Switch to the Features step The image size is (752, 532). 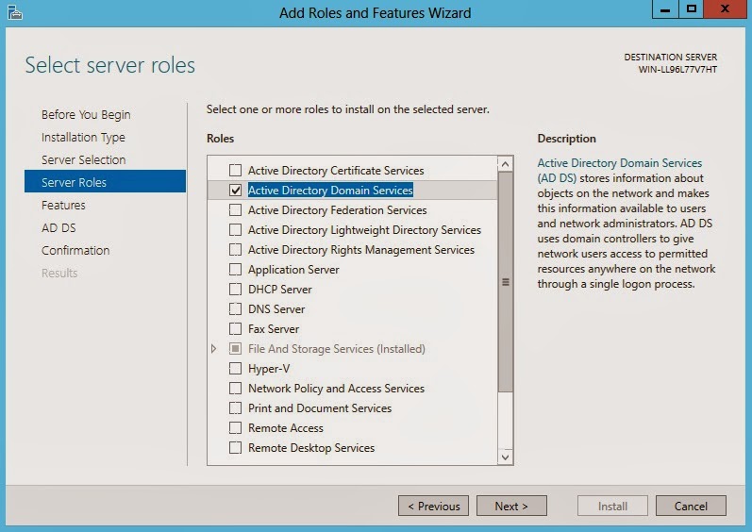(63, 205)
